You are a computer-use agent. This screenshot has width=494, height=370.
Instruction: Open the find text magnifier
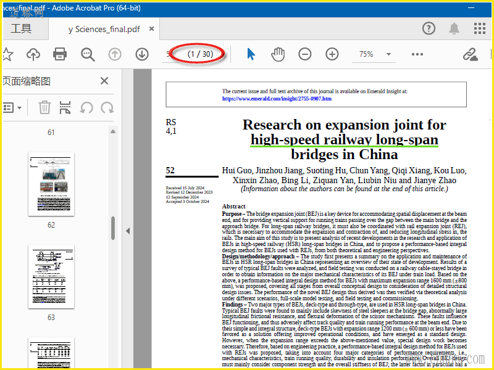88,54
